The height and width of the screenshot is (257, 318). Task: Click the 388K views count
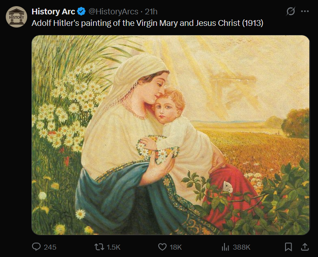241,247
